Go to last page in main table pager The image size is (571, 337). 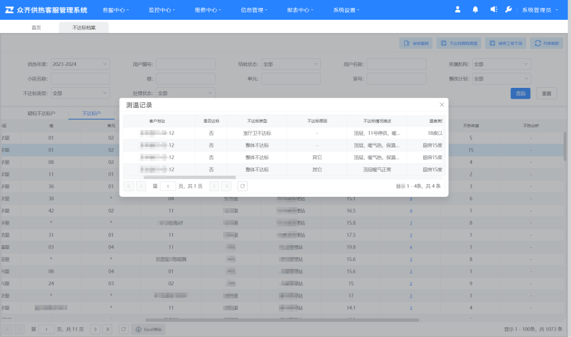click(x=108, y=329)
